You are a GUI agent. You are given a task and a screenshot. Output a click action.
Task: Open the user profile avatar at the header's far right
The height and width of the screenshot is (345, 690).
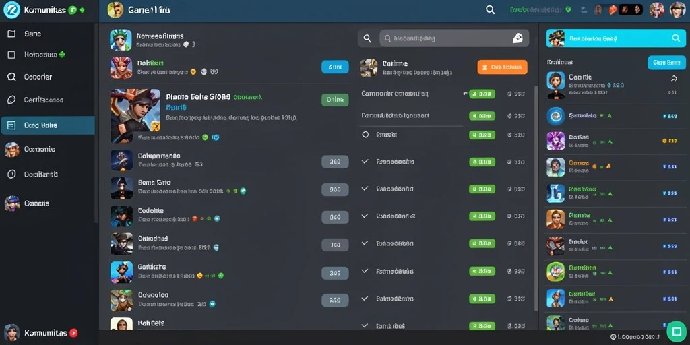tap(678, 9)
